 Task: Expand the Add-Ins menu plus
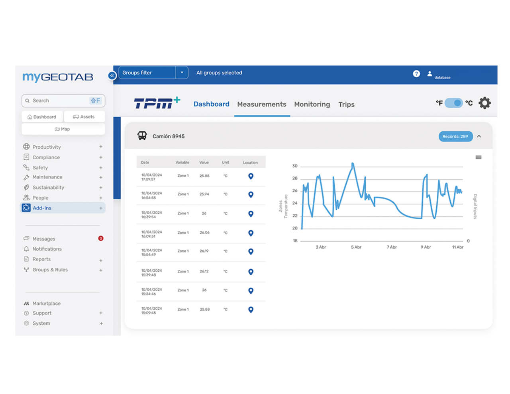101,208
